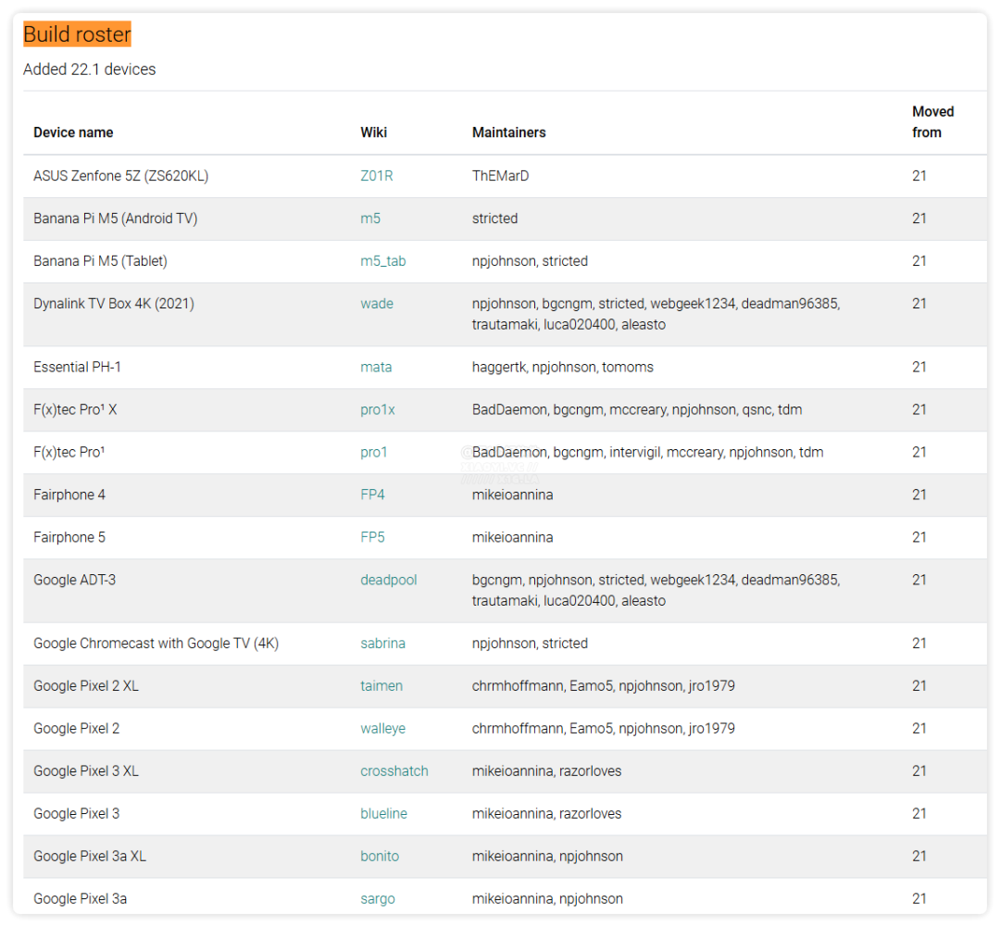
Task: Click the Device name column header
Action: tap(73, 132)
